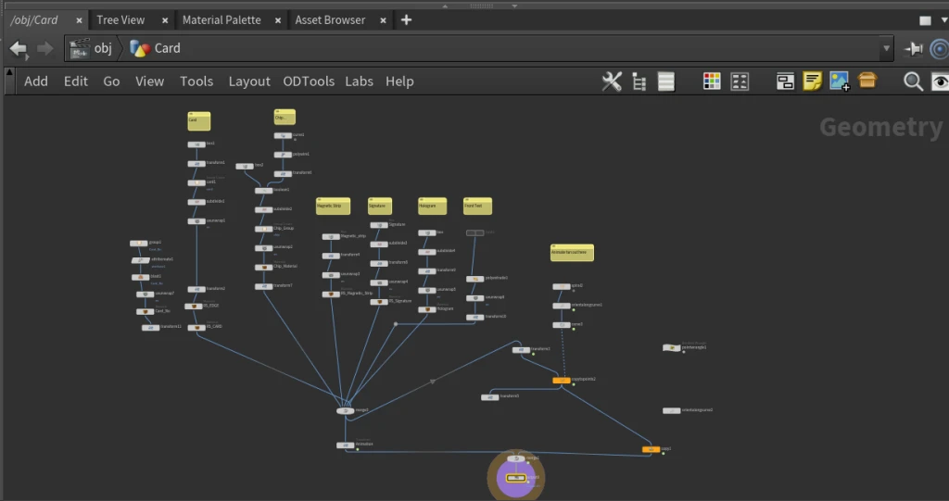
Task: Select the Chip_Material node
Action: click(263, 267)
